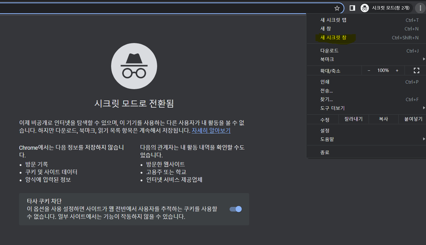The width and height of the screenshot is (426, 245).
Task: Zoom out with the minus icon
Action: pos(369,70)
